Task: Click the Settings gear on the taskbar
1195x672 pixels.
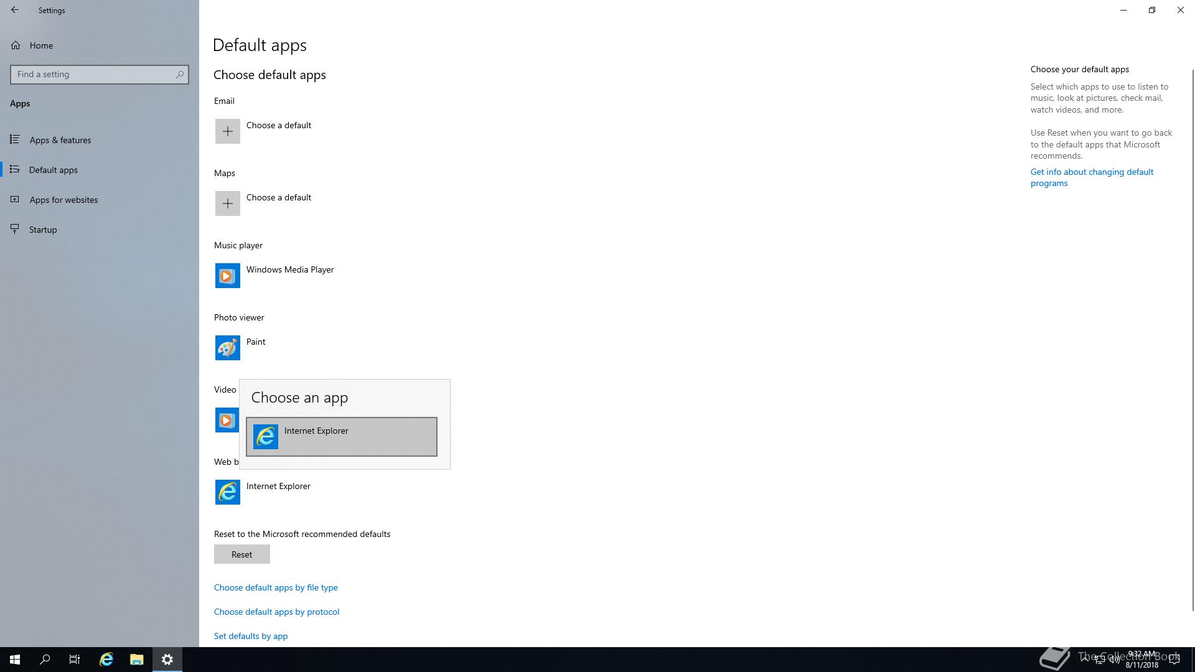Action: 167,660
